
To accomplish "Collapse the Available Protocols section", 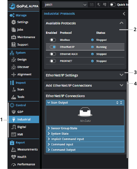I will coord(121,23).
